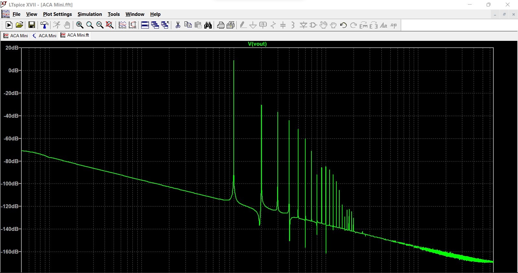Click the Component gate icon
518x273 pixels.
point(313,25)
